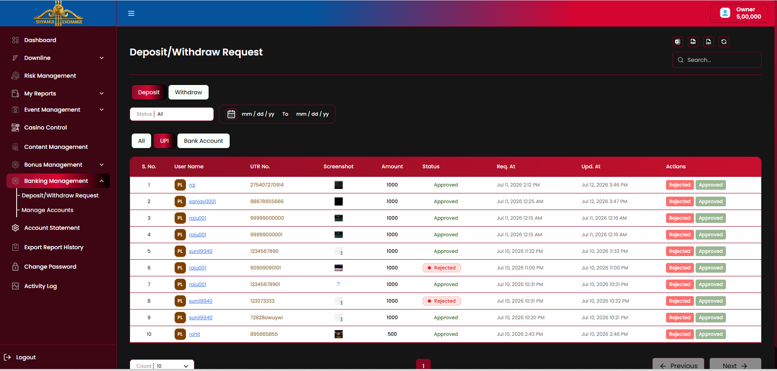This screenshot has width=777, height=371.
Task: Collapse the Banking Management chevron
Action: (x=102, y=181)
